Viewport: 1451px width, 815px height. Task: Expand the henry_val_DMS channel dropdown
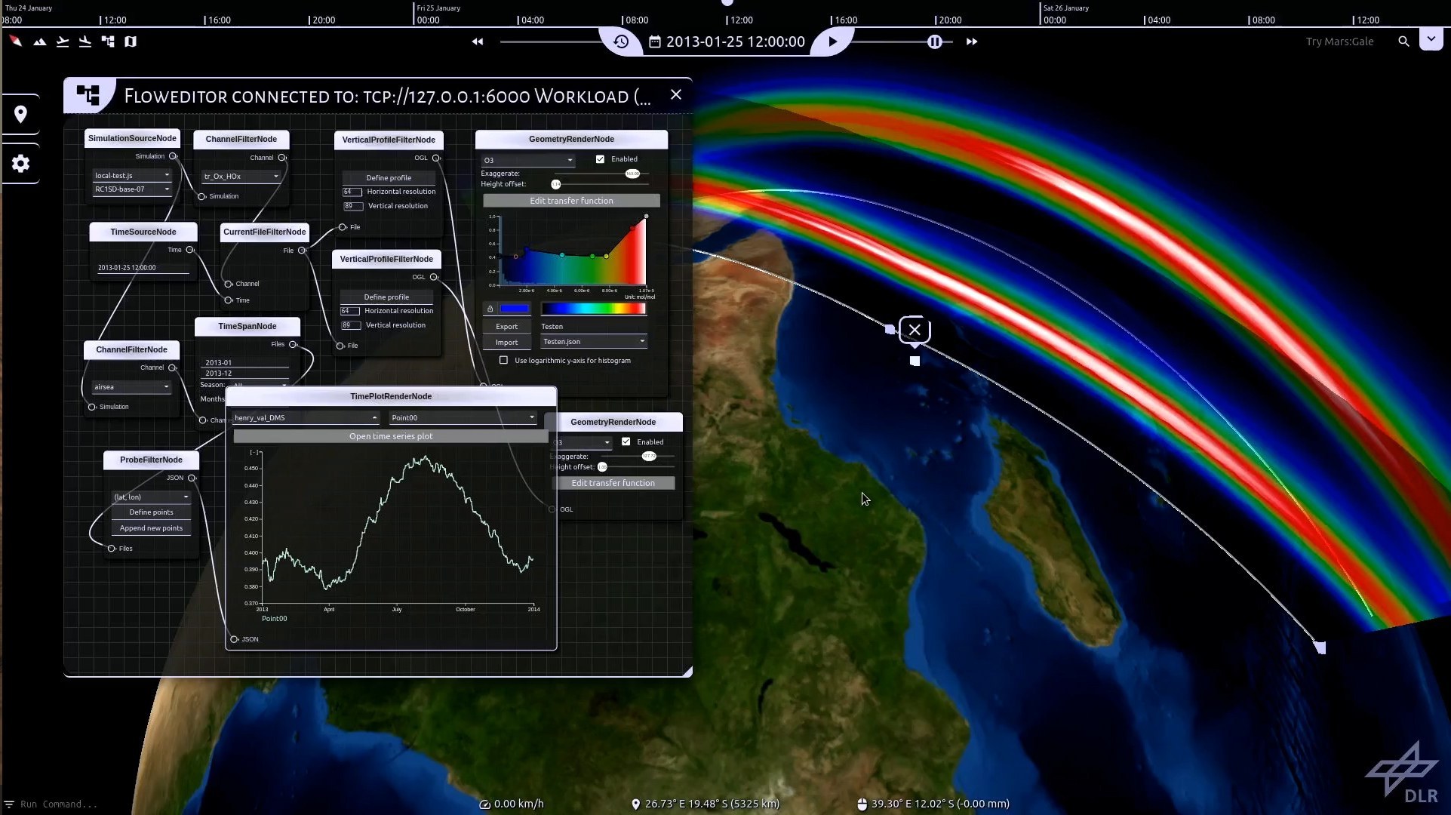tap(305, 417)
